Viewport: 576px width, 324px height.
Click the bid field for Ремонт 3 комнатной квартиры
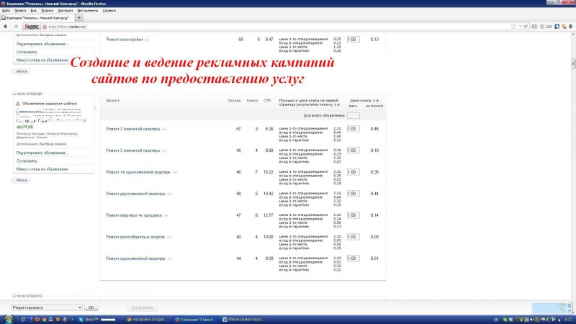tap(354, 150)
